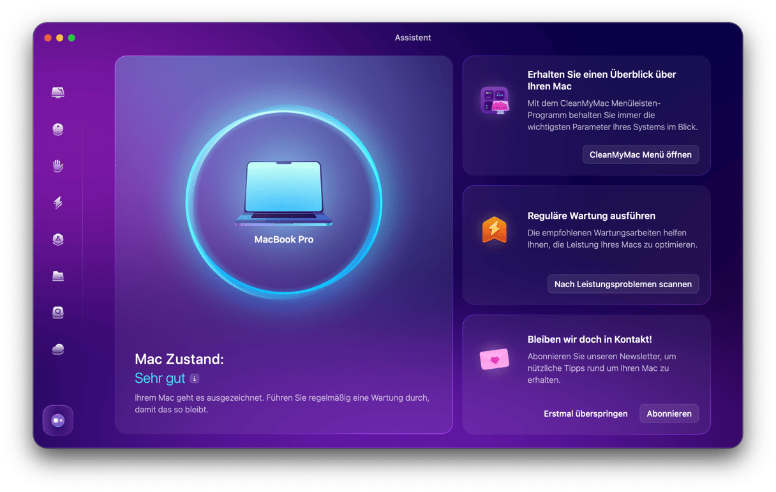Screen dimensions: 776x492
Task: Open the Protection hand icon module
Action: 58,166
